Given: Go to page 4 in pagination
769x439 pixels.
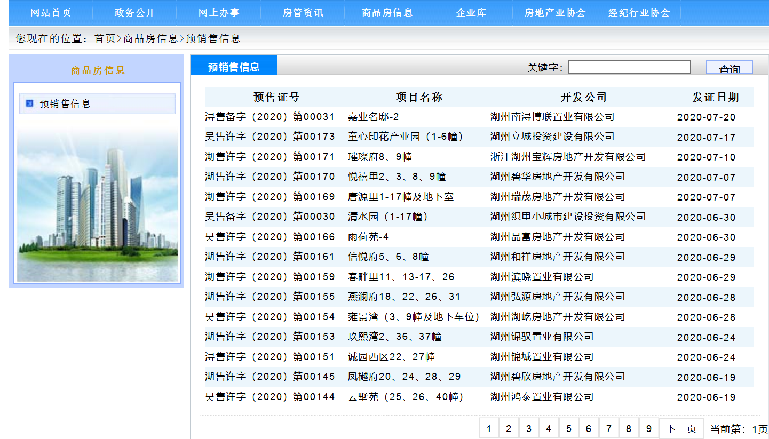Looking at the screenshot, I should (x=549, y=428).
